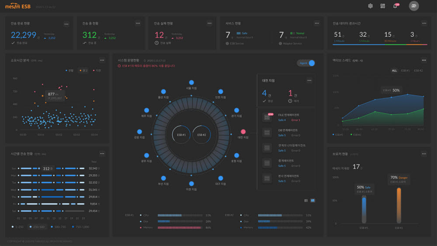Open more options on 소요시간 분석 panel
The height and width of the screenshot is (246, 437).
pos(102,60)
